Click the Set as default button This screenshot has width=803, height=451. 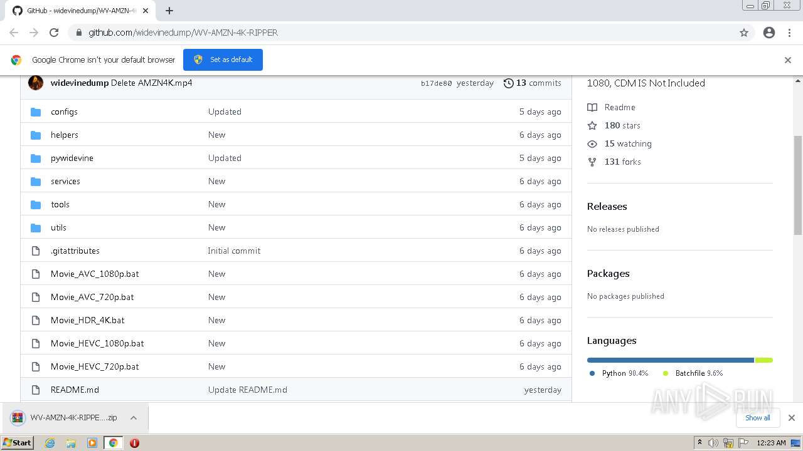tap(223, 60)
